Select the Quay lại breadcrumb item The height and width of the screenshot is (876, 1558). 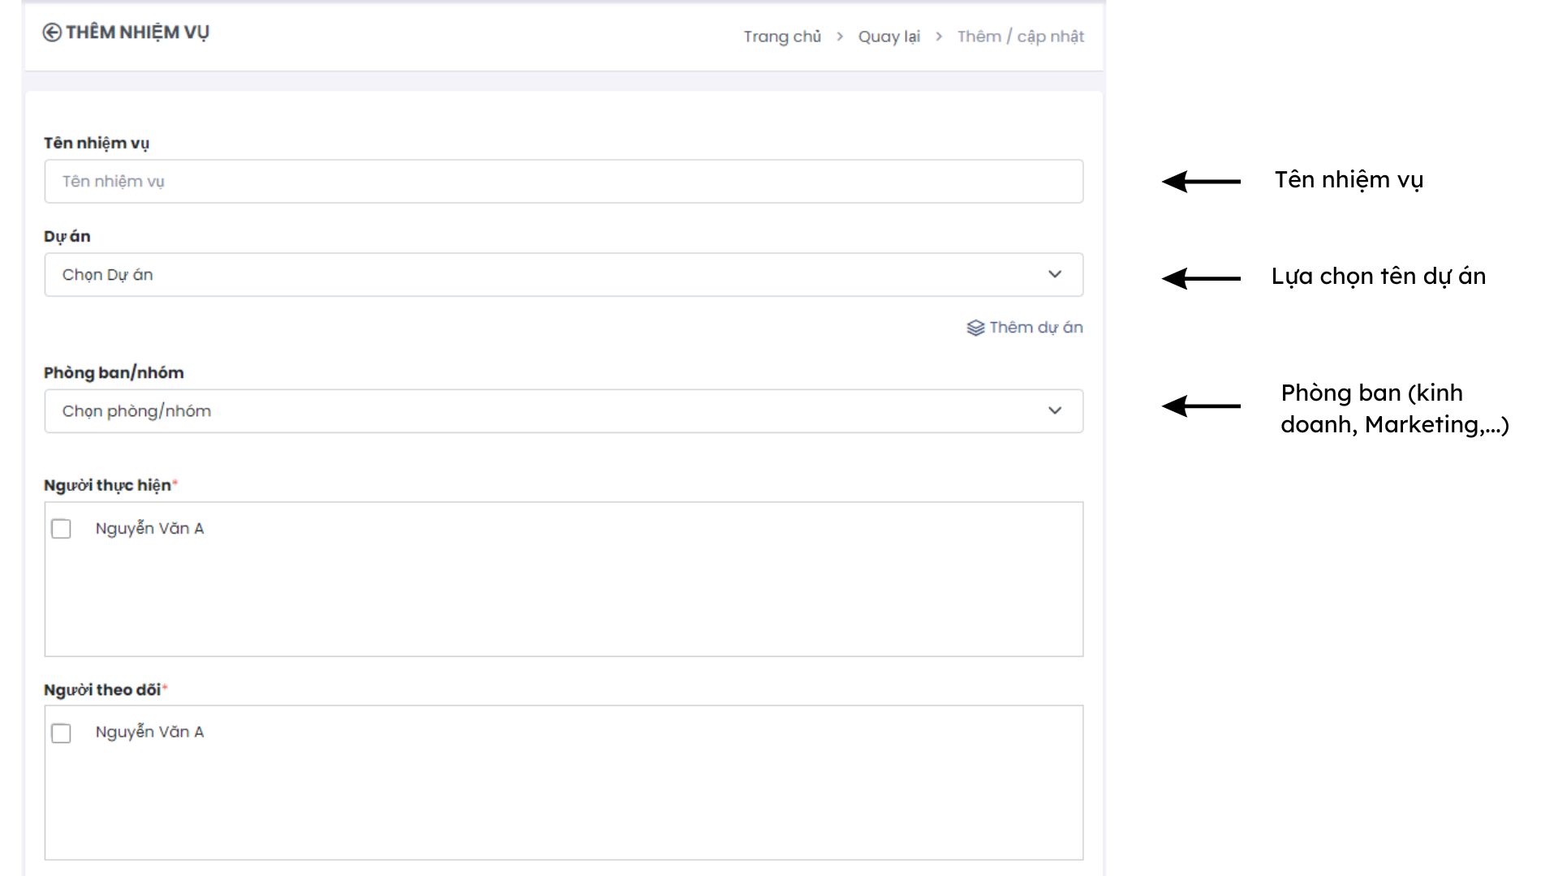pos(889,36)
